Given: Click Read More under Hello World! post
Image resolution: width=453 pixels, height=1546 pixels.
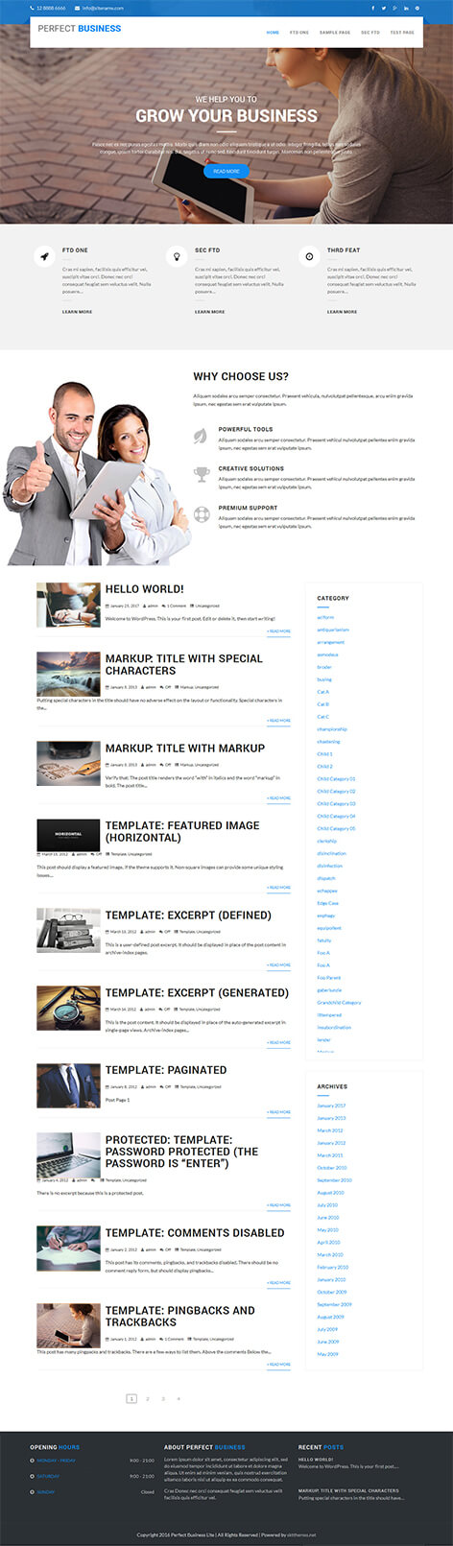Looking at the screenshot, I should point(278,631).
